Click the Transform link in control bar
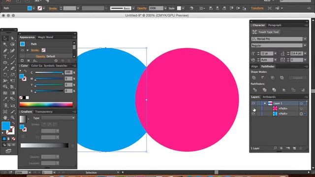The image size is (315, 177). coord(257,8)
